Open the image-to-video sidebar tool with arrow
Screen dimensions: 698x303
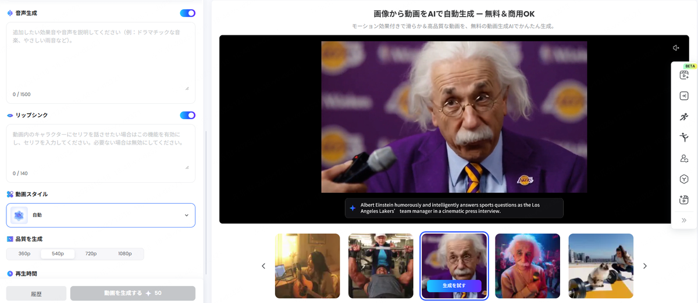(684, 96)
